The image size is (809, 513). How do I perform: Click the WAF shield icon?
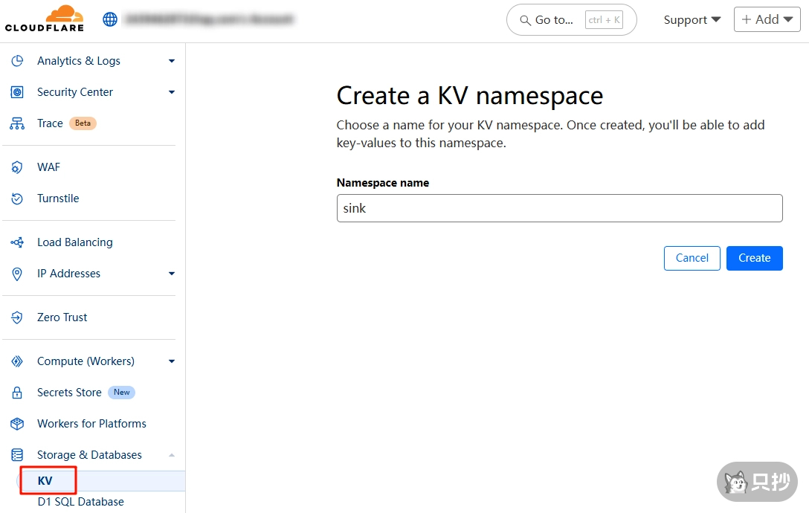click(17, 167)
